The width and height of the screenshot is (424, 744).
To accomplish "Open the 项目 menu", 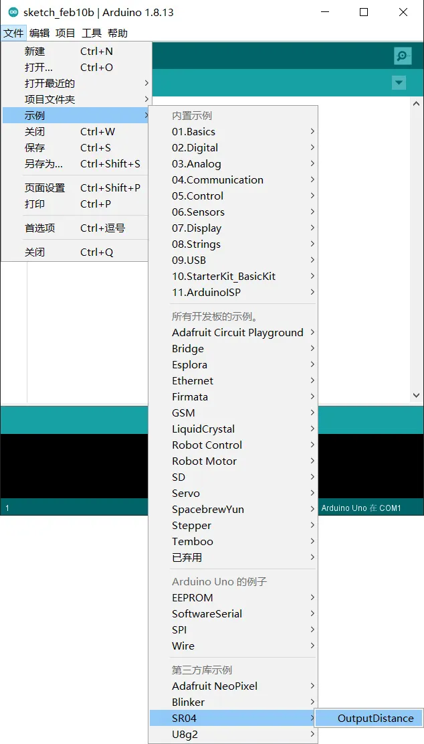I will click(65, 33).
